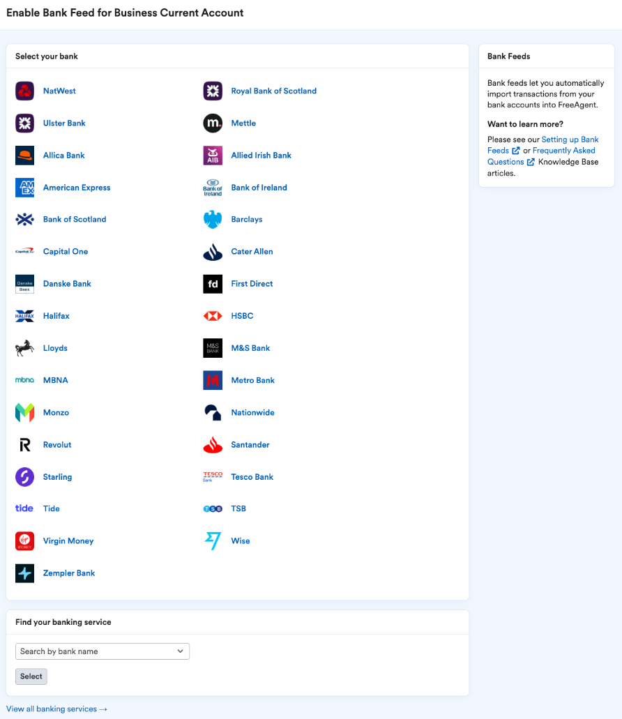Click the Allied Irish Bank AIB icon
Screen dimensions: 622x719
point(213,156)
